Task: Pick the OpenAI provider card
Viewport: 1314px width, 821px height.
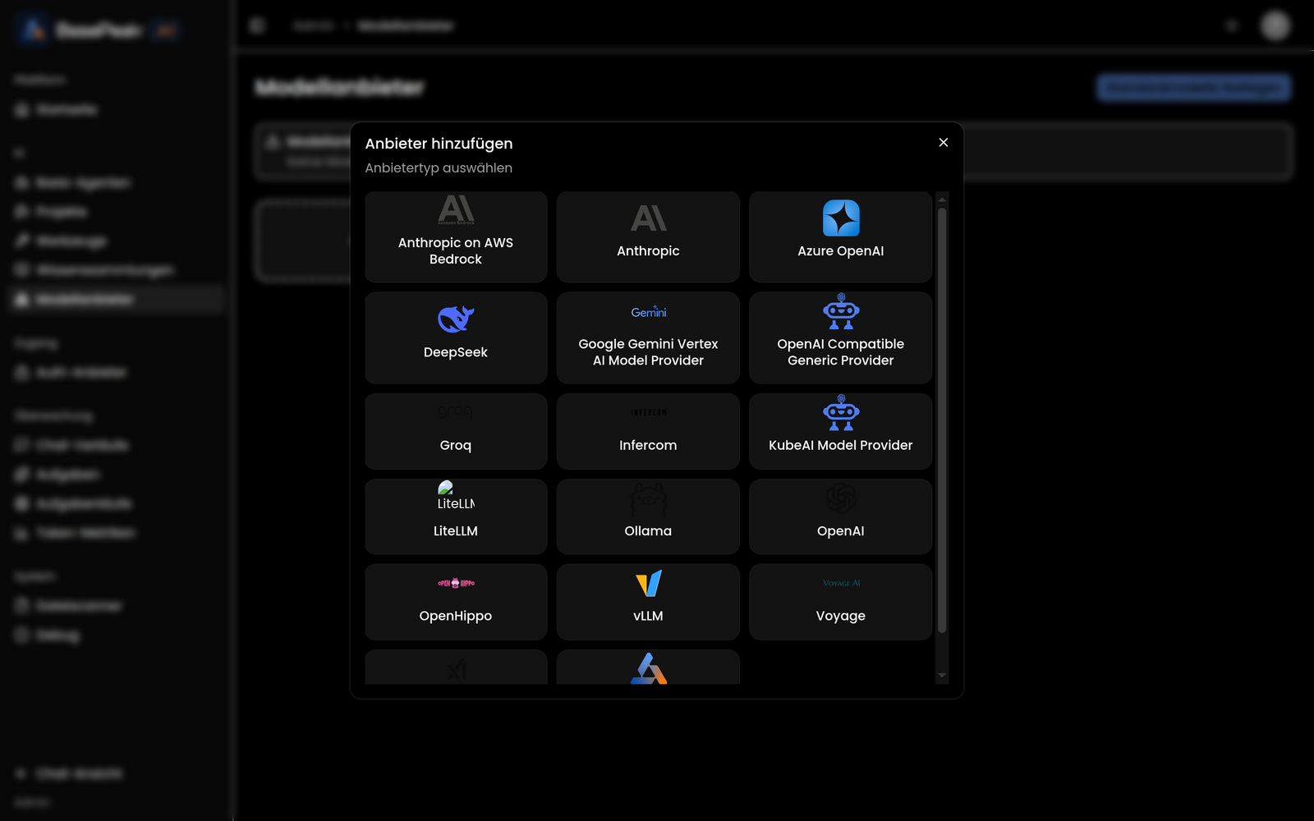Action: (840, 516)
